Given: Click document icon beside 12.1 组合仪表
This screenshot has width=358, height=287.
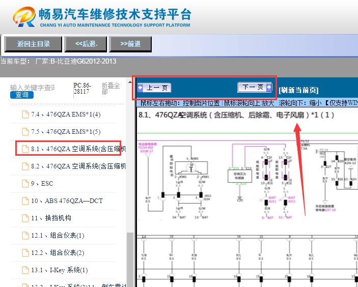Looking at the screenshot, I should pyautogui.click(x=25, y=236).
